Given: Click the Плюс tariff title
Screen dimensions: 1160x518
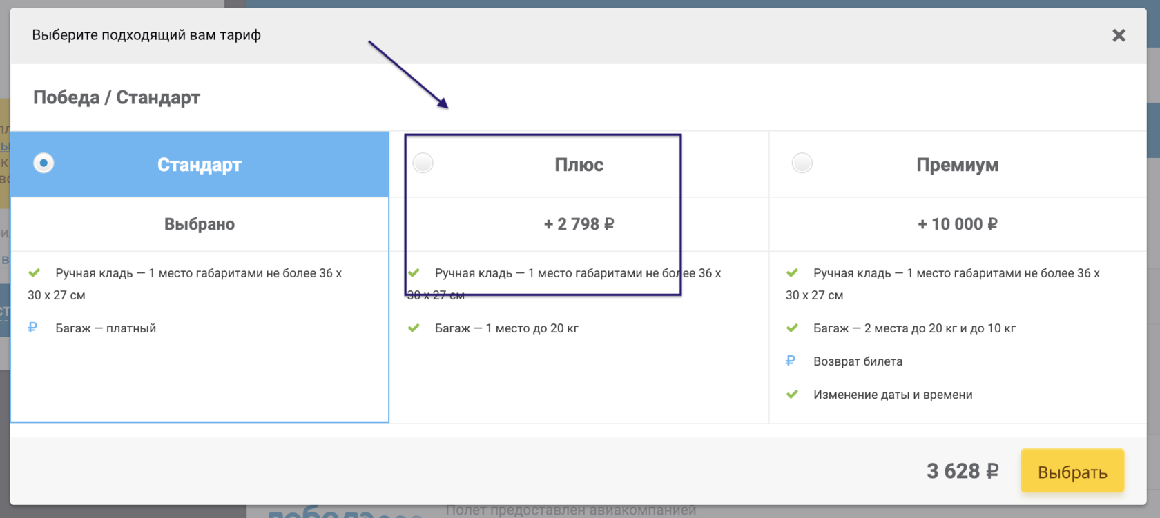Looking at the screenshot, I should click(x=579, y=165).
